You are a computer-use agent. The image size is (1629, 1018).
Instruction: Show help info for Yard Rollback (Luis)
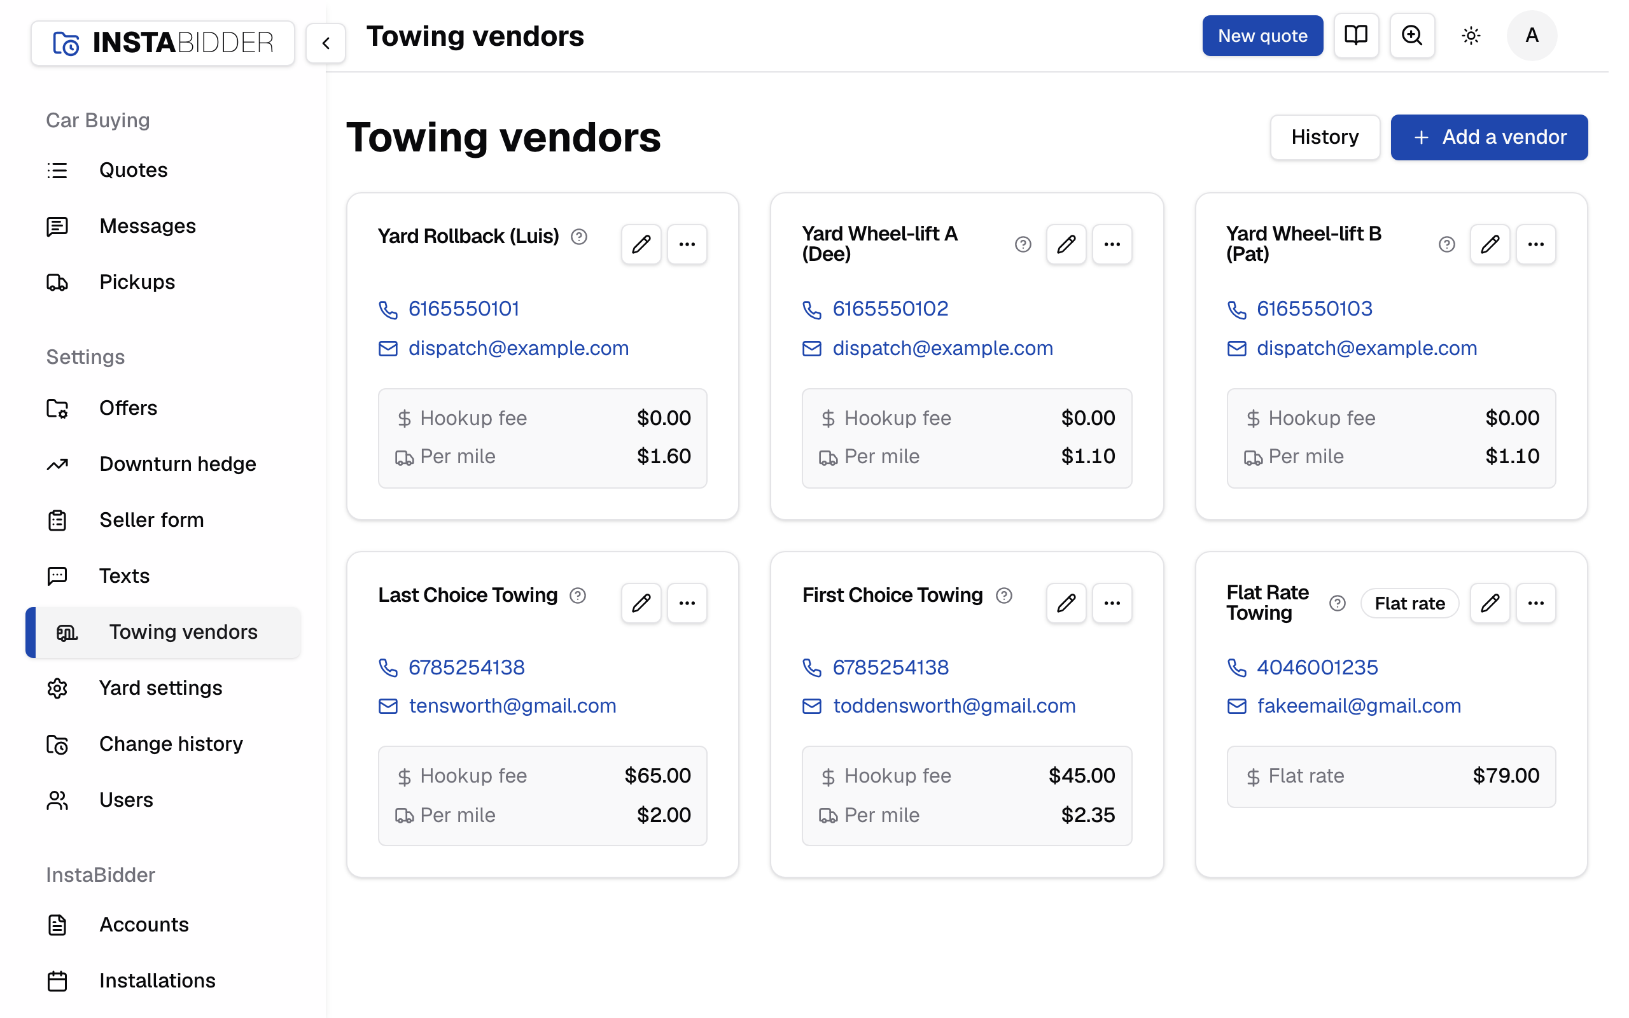[579, 236]
